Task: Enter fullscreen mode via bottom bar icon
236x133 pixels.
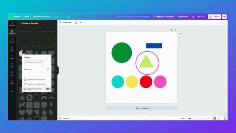Action: tap(219, 119)
